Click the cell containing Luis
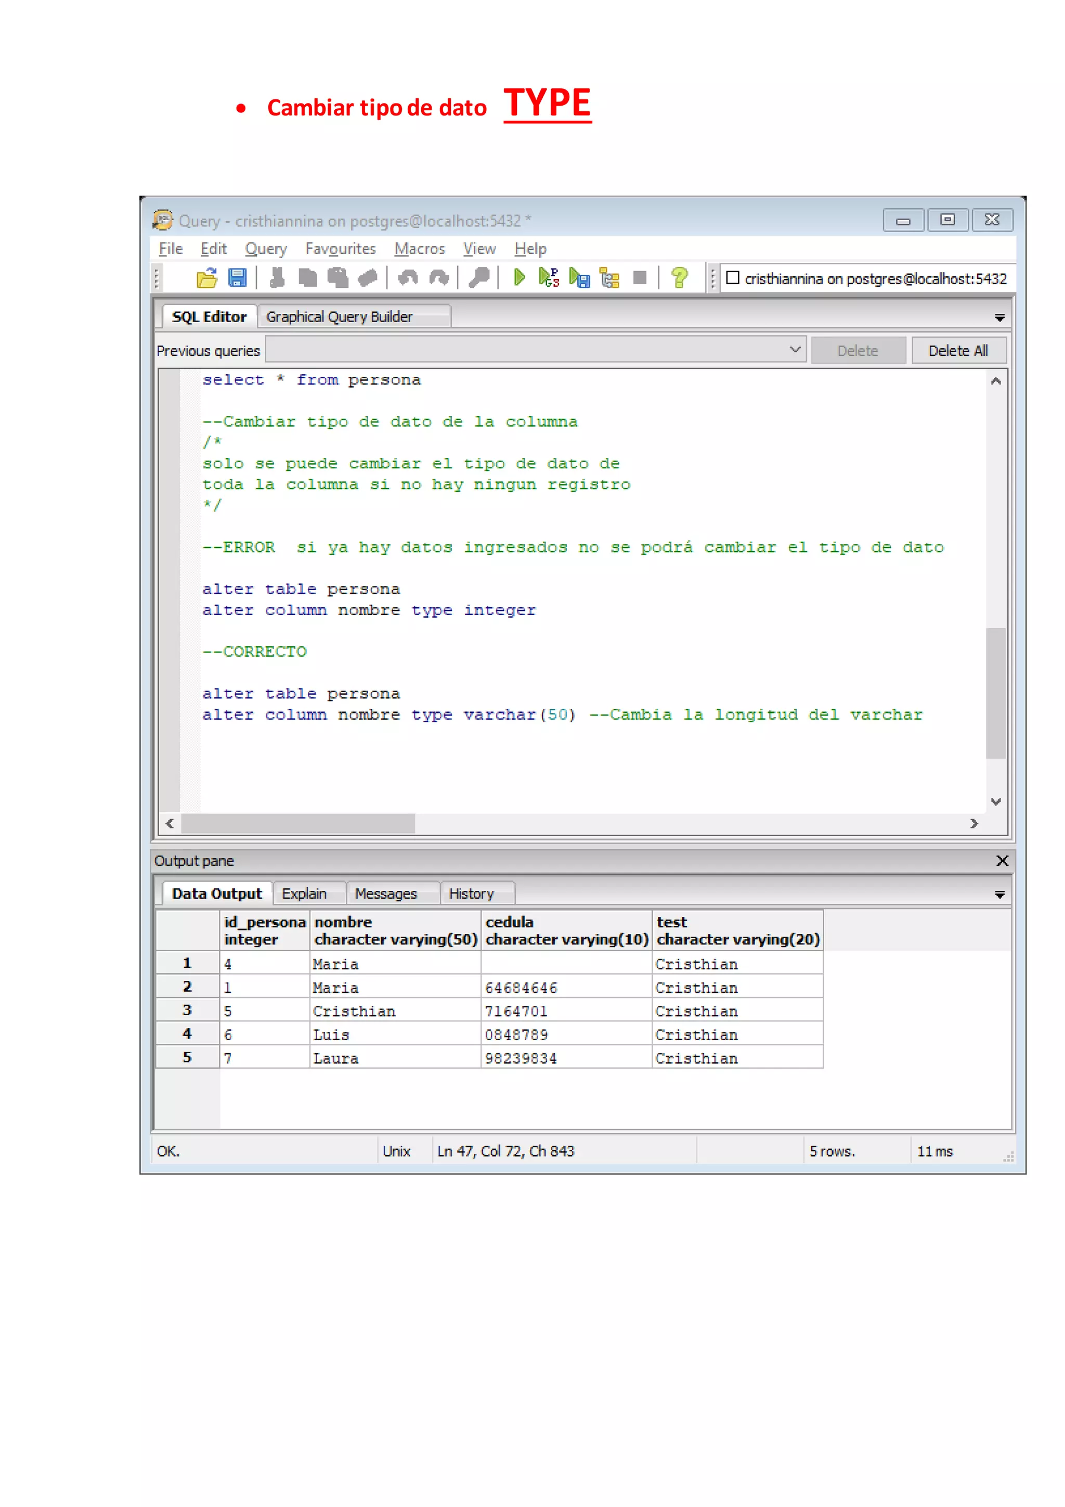1065x1507 pixels. [395, 1035]
